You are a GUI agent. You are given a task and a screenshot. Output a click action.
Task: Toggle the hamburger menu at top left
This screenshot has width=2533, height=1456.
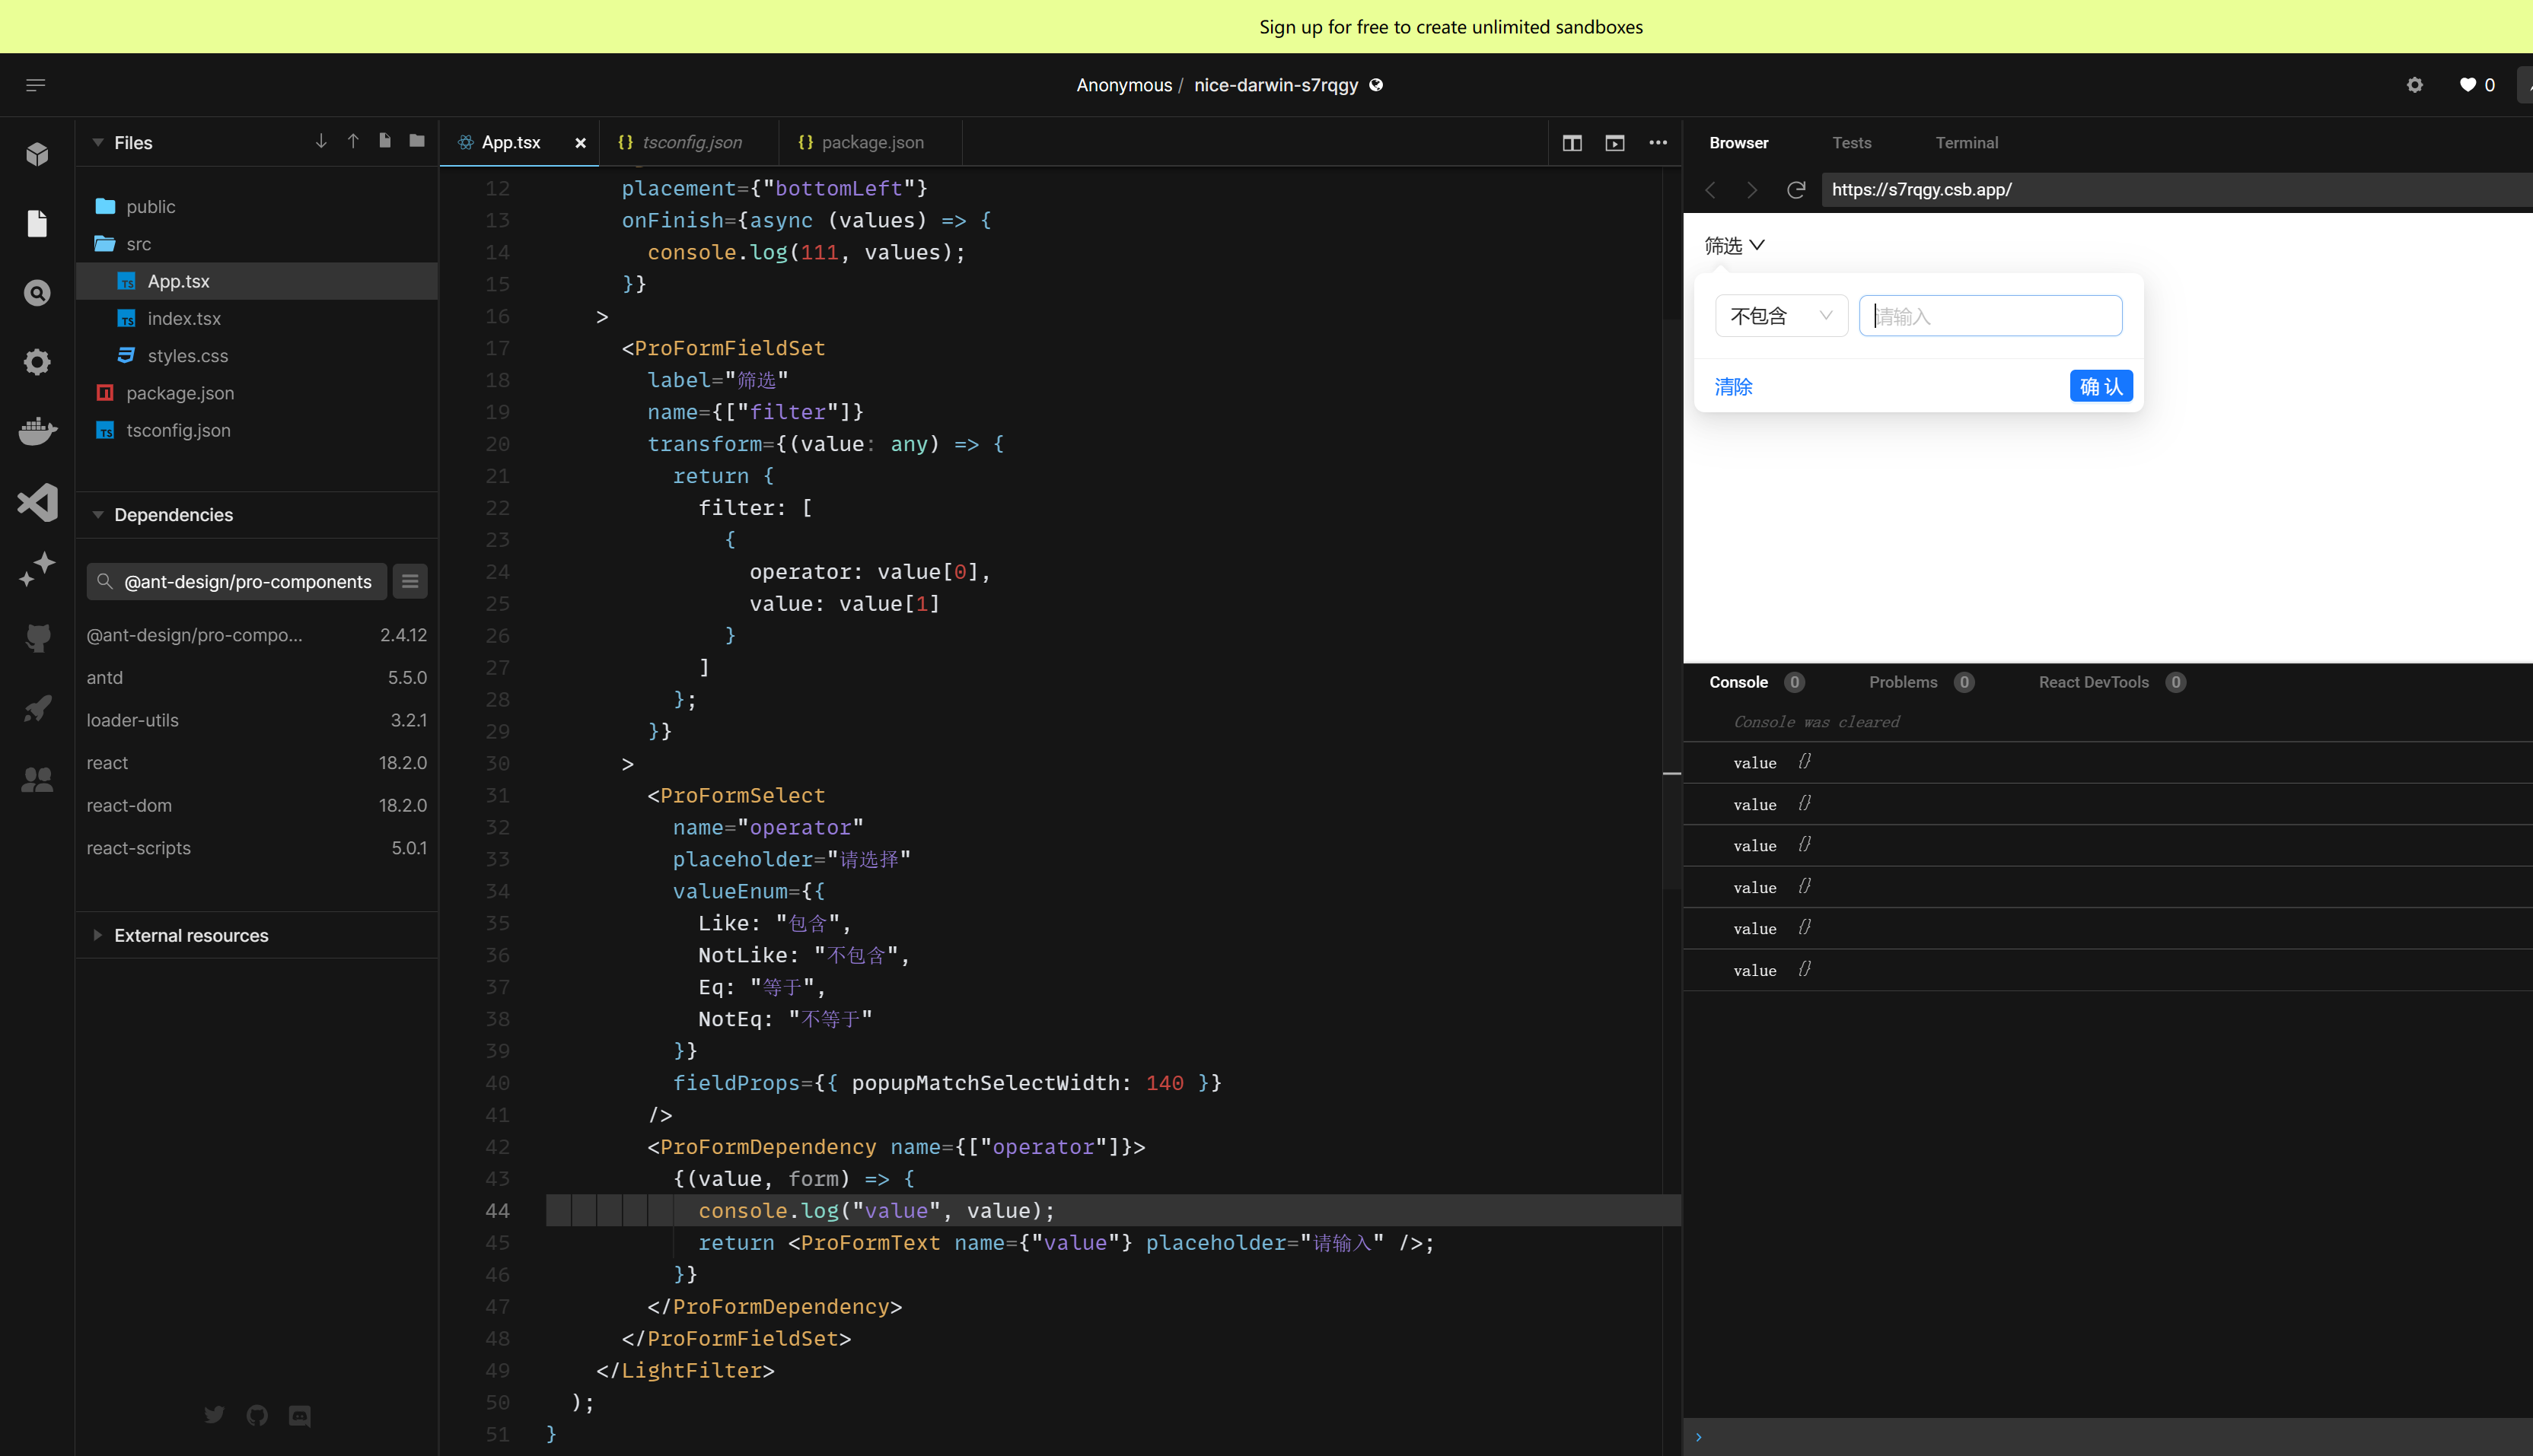pos(36,84)
